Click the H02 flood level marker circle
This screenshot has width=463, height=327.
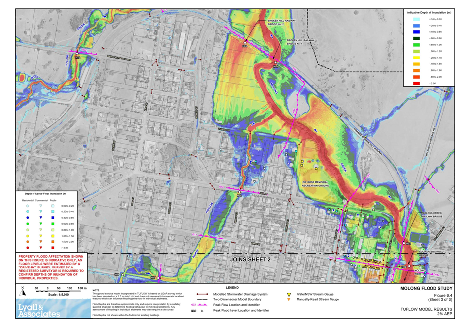pos(409,266)
